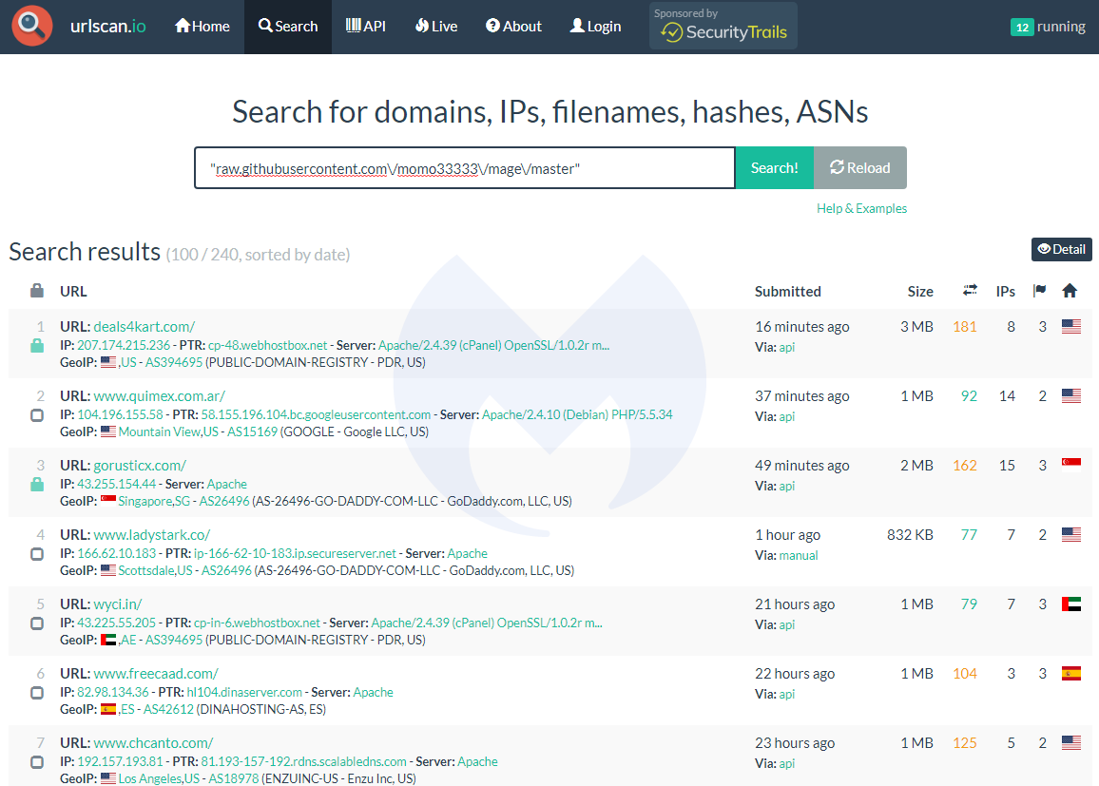The height and width of the screenshot is (786, 1099).
Task: Click into the search query field
Action: pos(464,168)
